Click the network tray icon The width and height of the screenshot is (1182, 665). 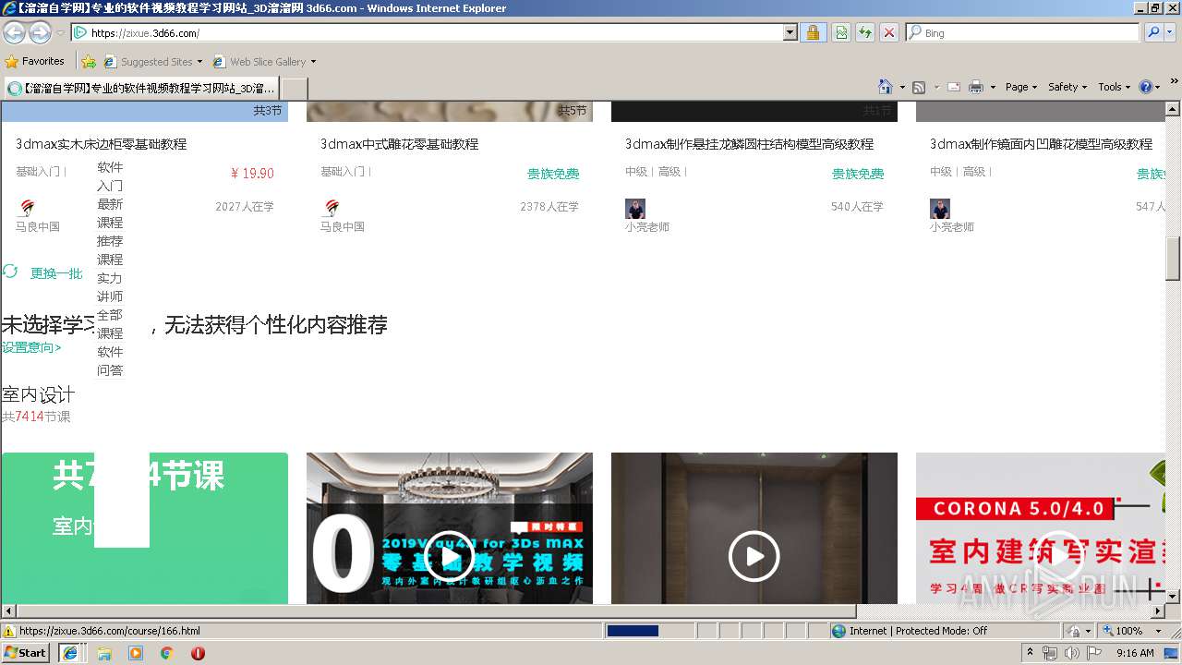(x=1050, y=653)
